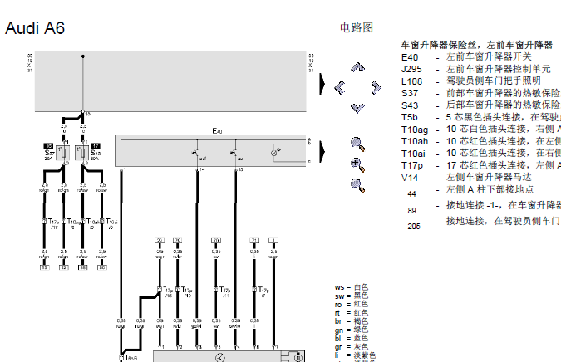
Task: Click reference box 1 above ro/gn wire
Action: click(x=273, y=241)
